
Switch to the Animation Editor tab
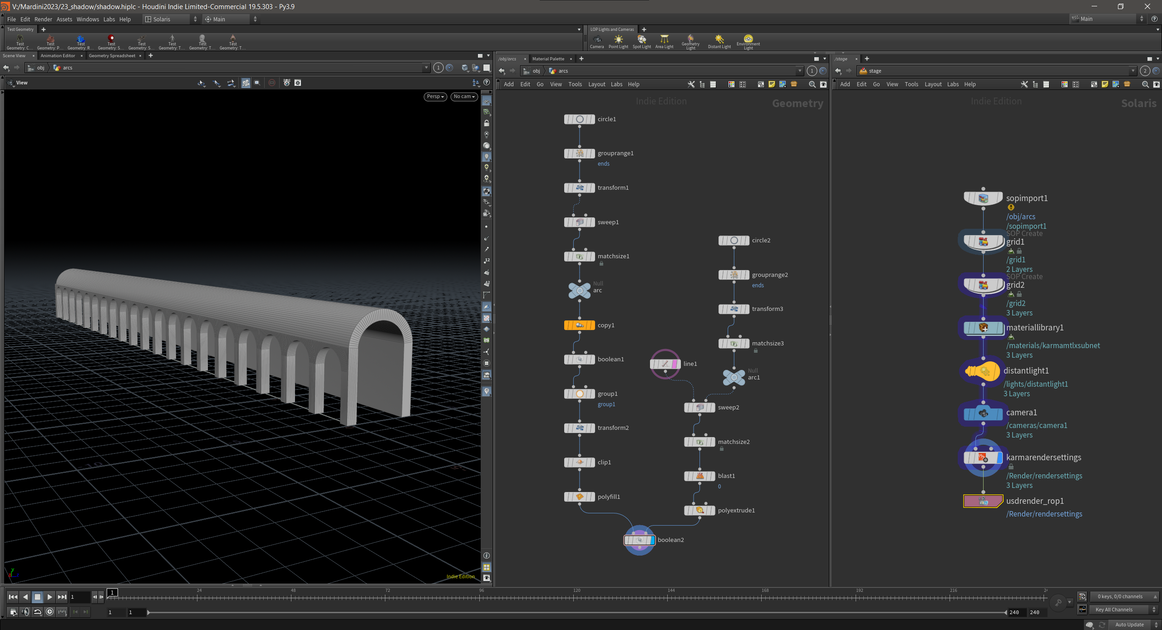(58, 56)
